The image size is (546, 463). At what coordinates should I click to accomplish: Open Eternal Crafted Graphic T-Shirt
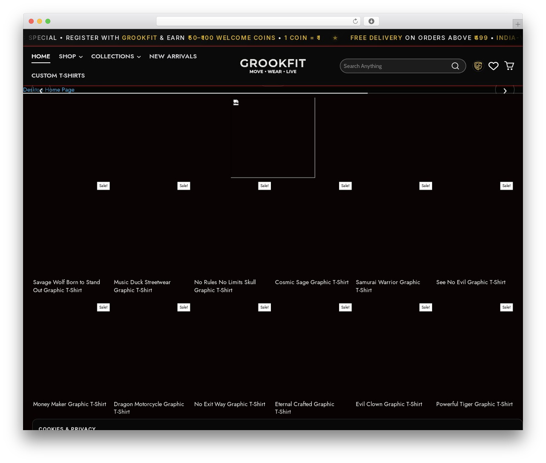(305, 408)
